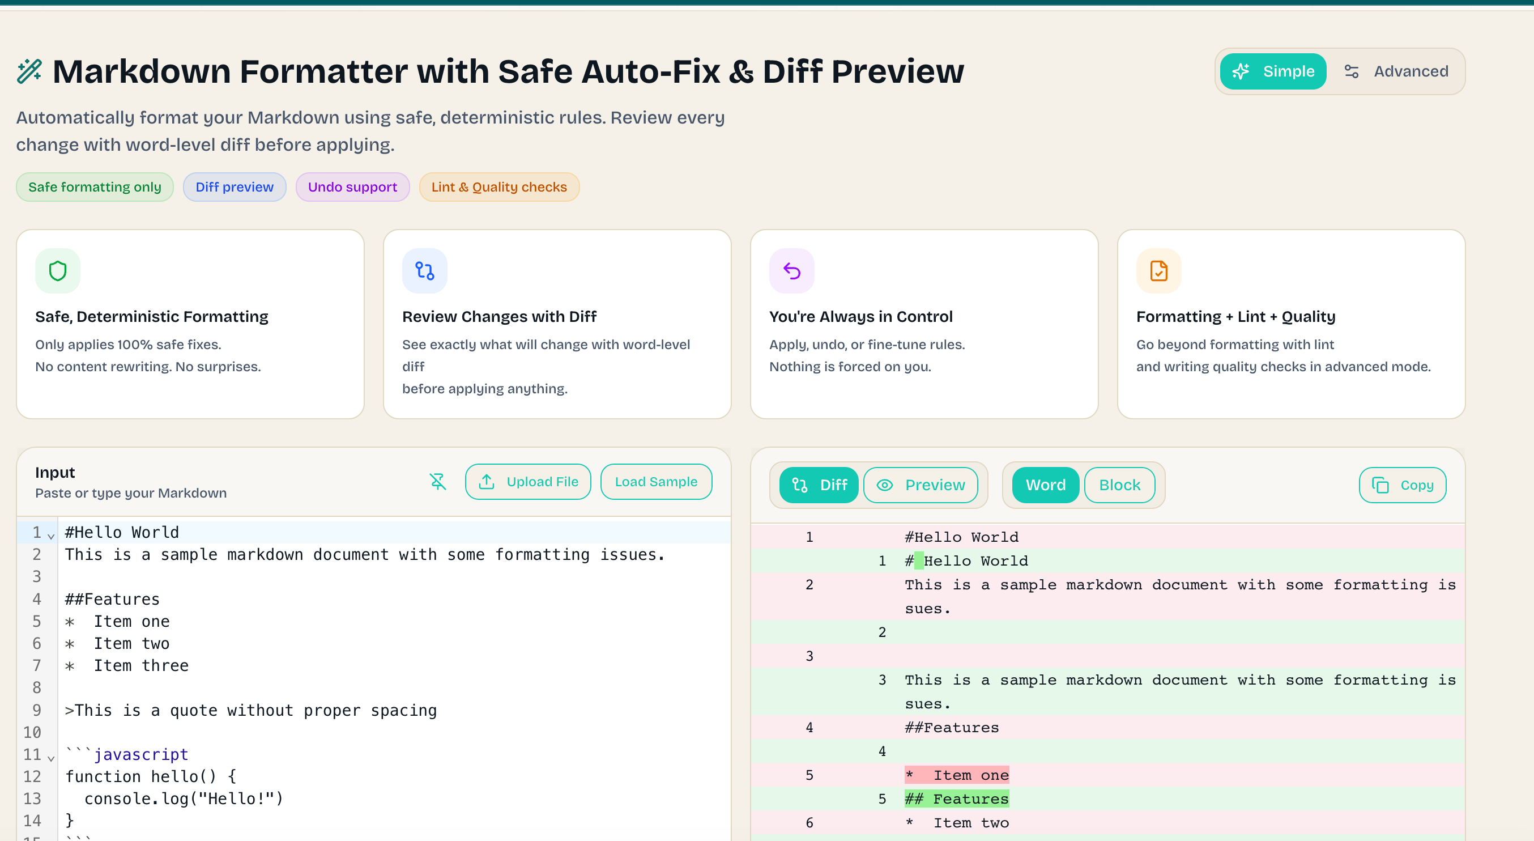
Task: Click the Upload File button
Action: click(x=527, y=481)
